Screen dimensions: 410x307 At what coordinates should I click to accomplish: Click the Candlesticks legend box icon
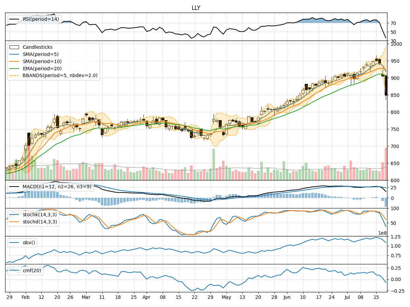click(x=14, y=47)
